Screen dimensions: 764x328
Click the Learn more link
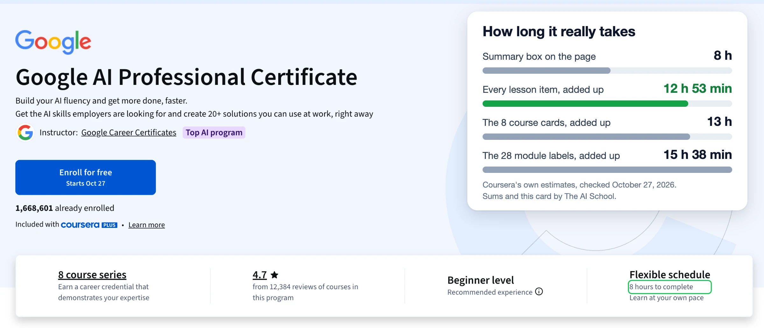(x=147, y=225)
